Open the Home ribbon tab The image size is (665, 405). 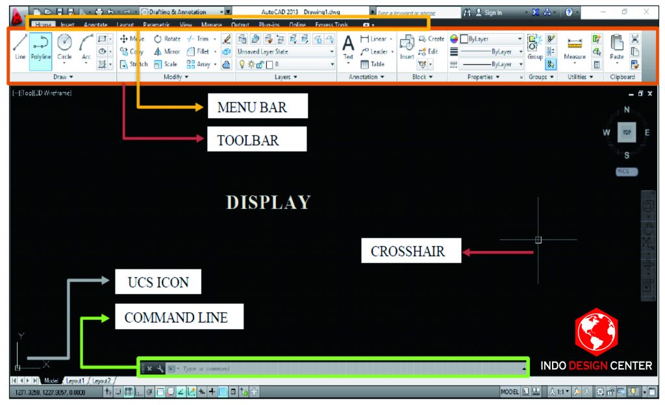click(x=42, y=25)
